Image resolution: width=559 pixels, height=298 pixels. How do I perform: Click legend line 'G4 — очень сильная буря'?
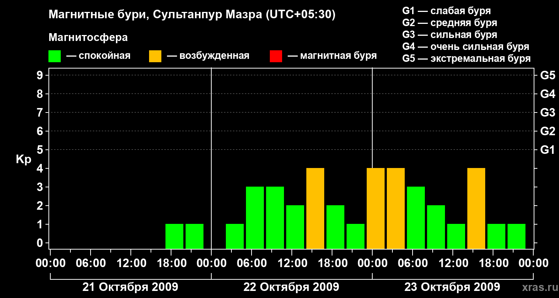coord(466,47)
